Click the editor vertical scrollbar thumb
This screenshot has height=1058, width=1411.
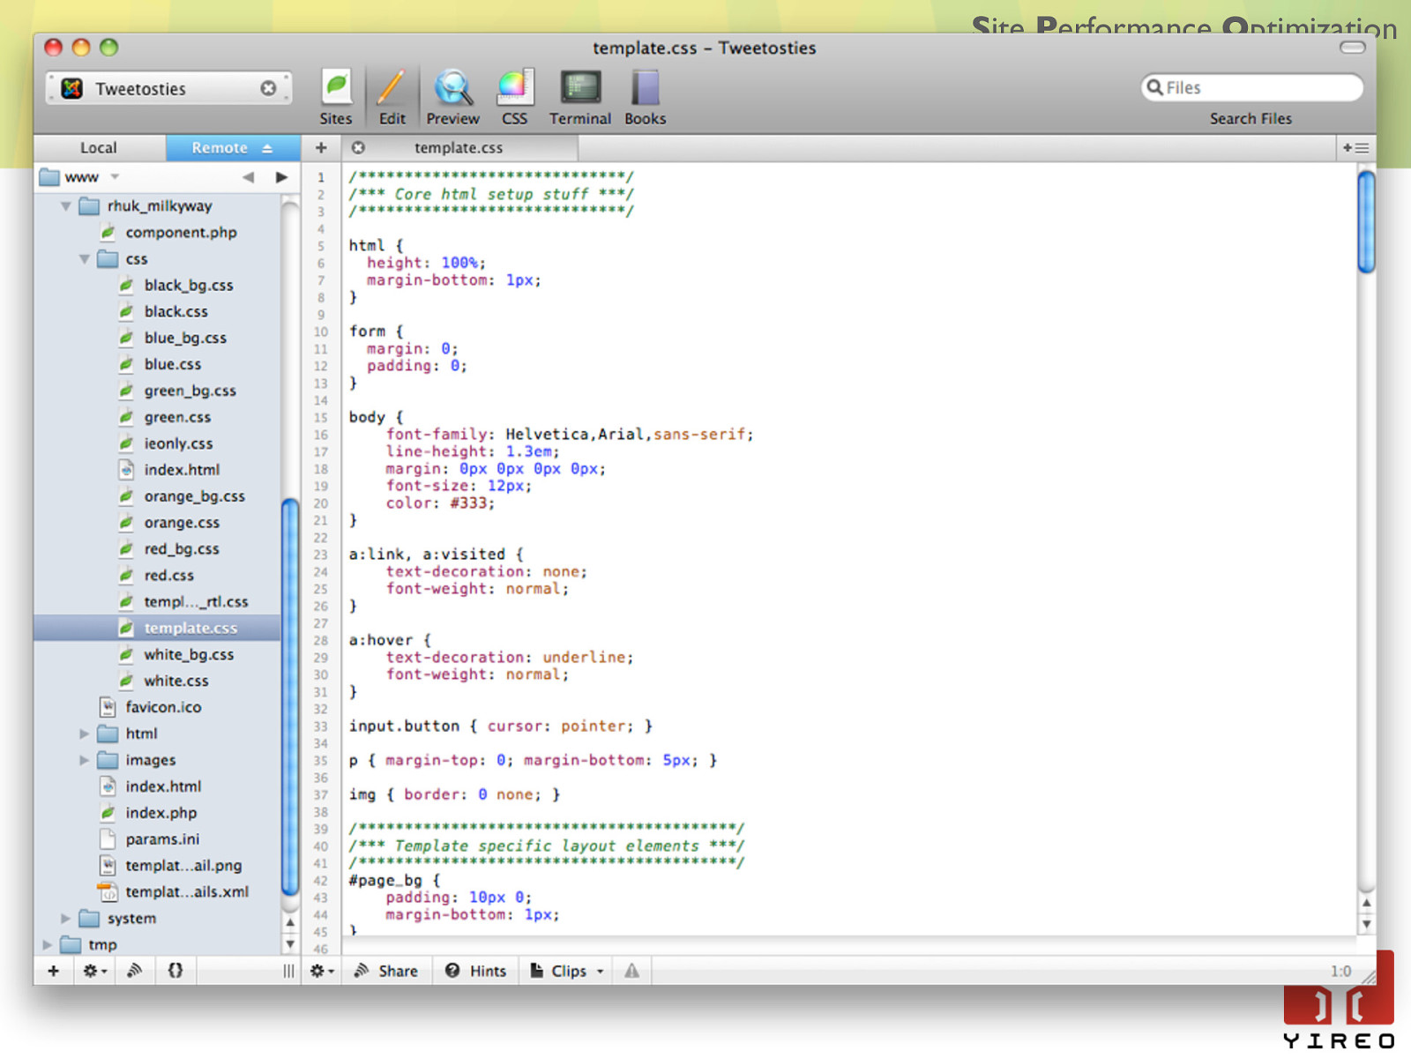point(1366,222)
